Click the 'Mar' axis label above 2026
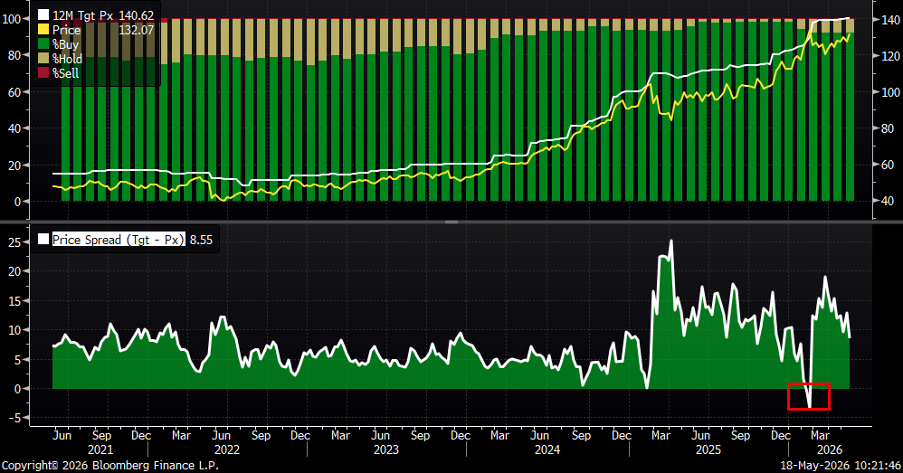The width and height of the screenshot is (903, 473). (820, 436)
